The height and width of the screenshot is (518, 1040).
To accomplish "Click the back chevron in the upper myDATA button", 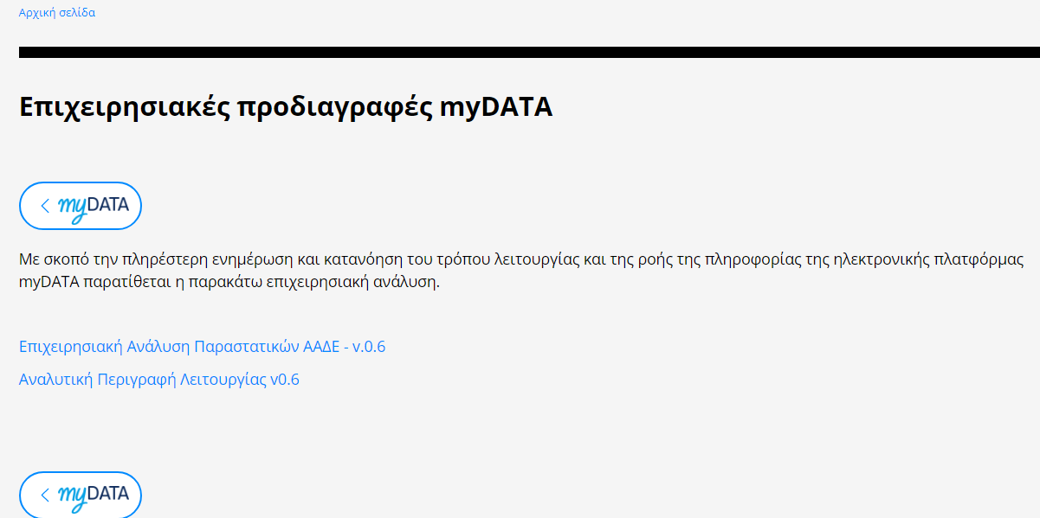I will 45,206.
